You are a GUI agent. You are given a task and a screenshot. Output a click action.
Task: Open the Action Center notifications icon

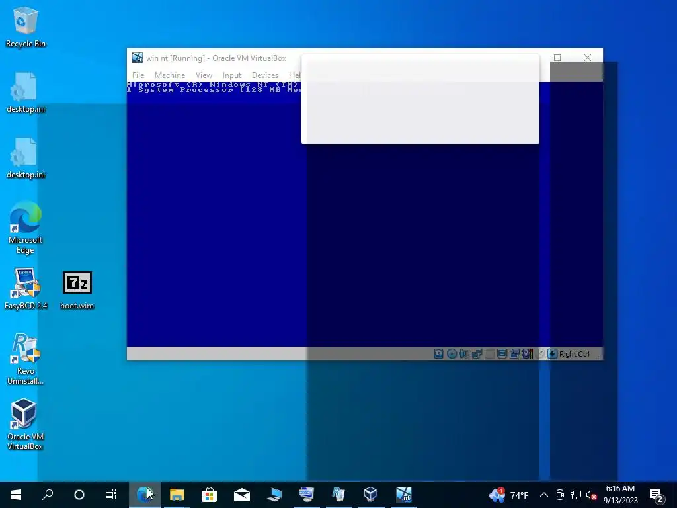pos(657,495)
